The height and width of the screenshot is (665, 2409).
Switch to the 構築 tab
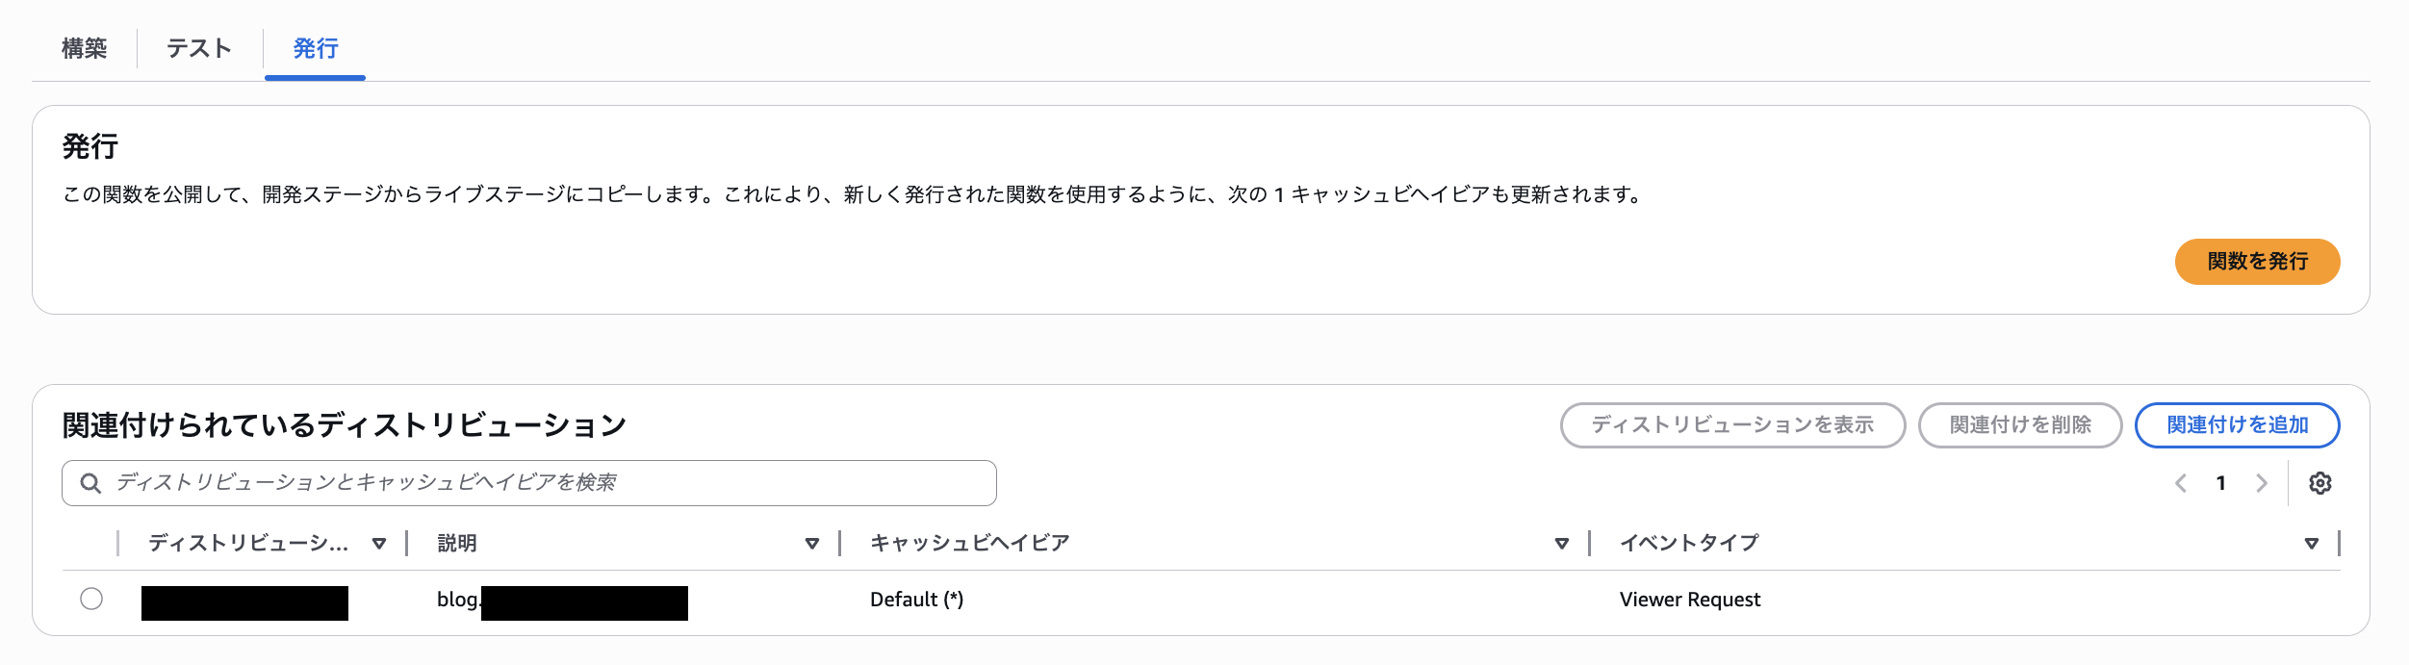[85, 48]
